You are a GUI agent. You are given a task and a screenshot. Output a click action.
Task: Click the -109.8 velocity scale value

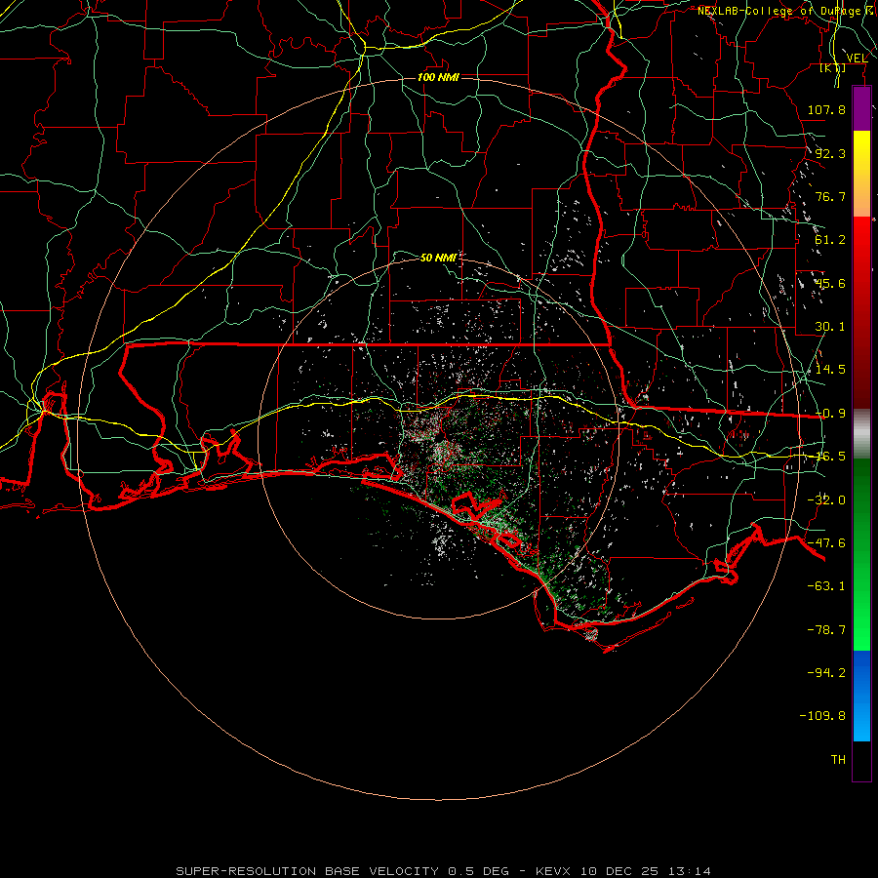coord(822,716)
